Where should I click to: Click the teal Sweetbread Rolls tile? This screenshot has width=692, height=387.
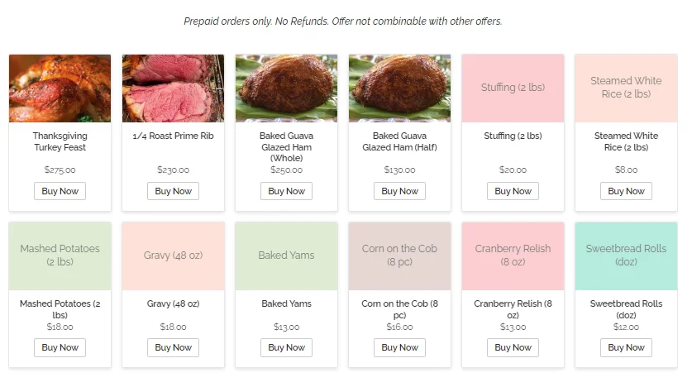(x=626, y=256)
